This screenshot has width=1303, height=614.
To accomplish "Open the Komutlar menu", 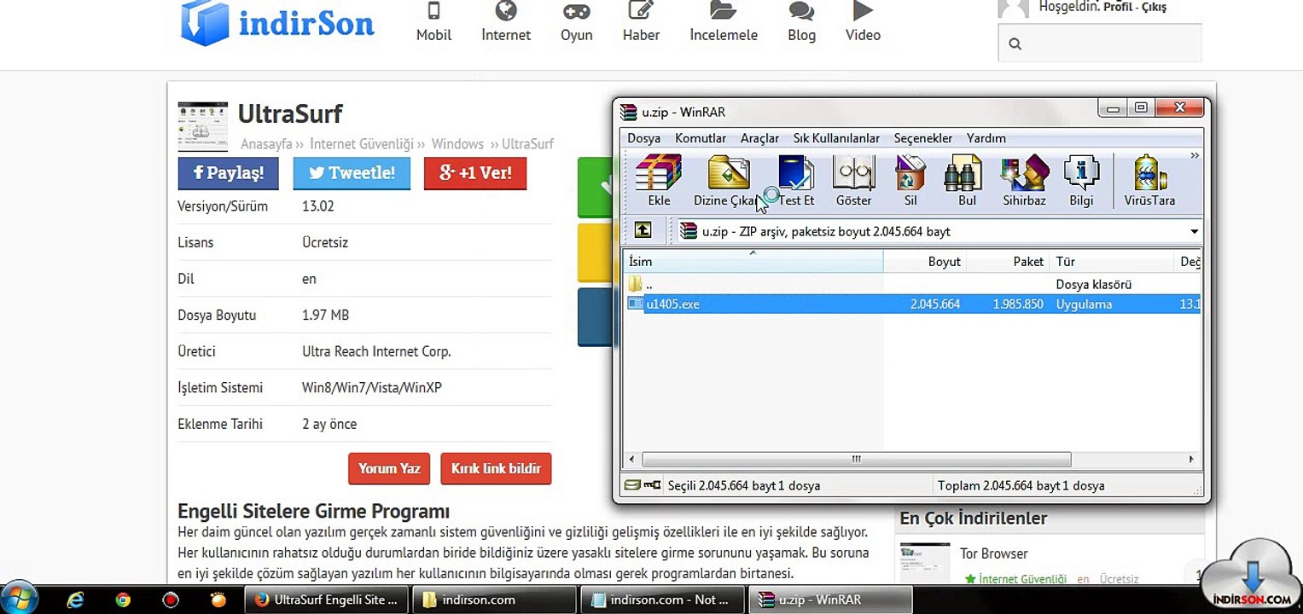I will tap(701, 138).
